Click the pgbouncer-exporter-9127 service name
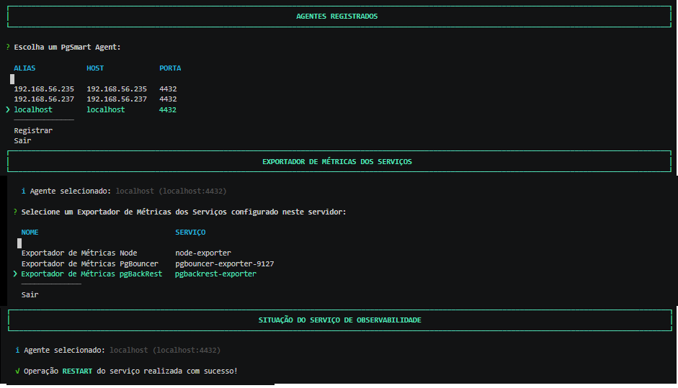 coord(224,263)
